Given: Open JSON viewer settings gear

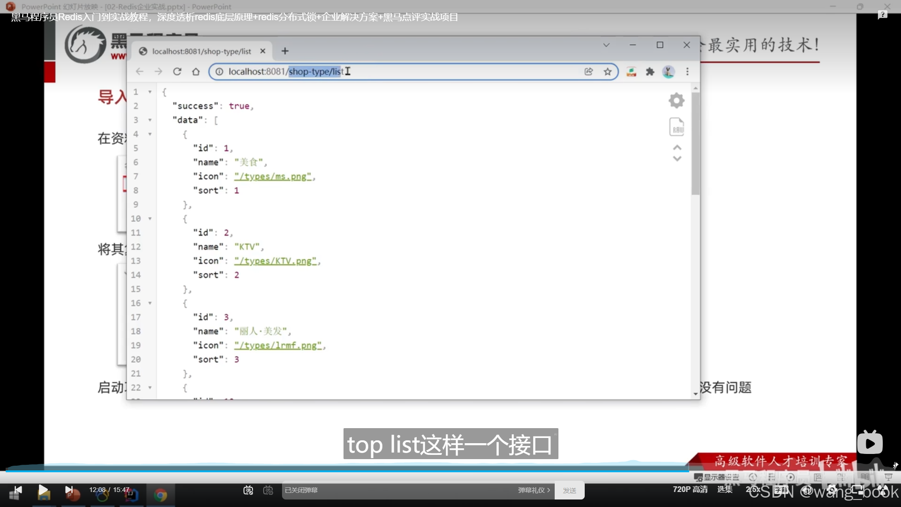Looking at the screenshot, I should tap(676, 100).
